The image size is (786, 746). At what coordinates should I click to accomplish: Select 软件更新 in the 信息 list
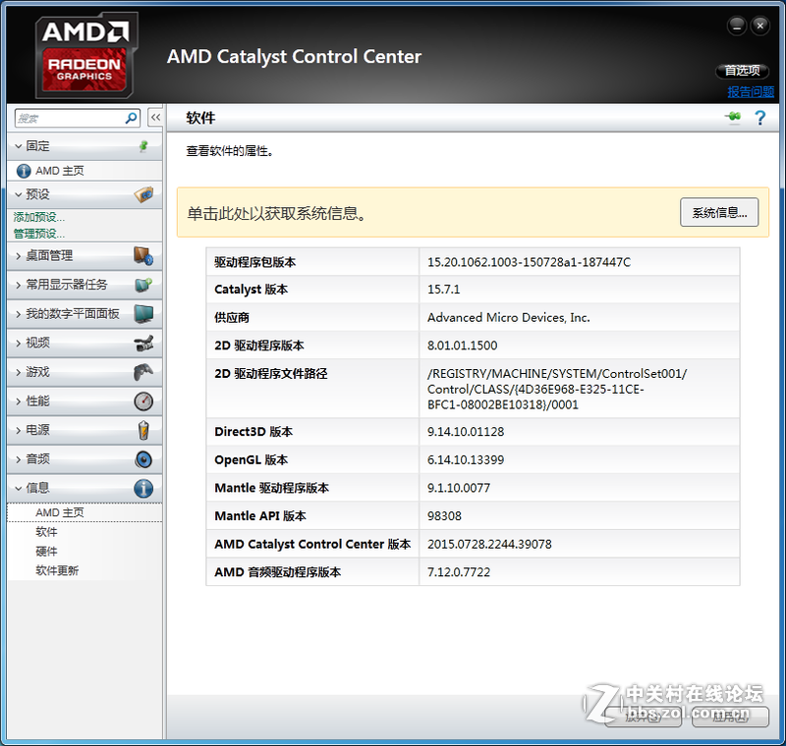(57, 570)
